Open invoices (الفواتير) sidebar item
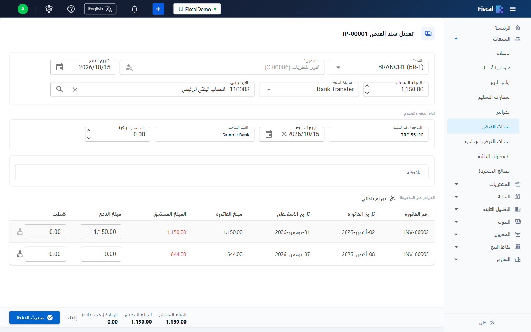Screen dimensions: 531x332 [x=503, y=112]
